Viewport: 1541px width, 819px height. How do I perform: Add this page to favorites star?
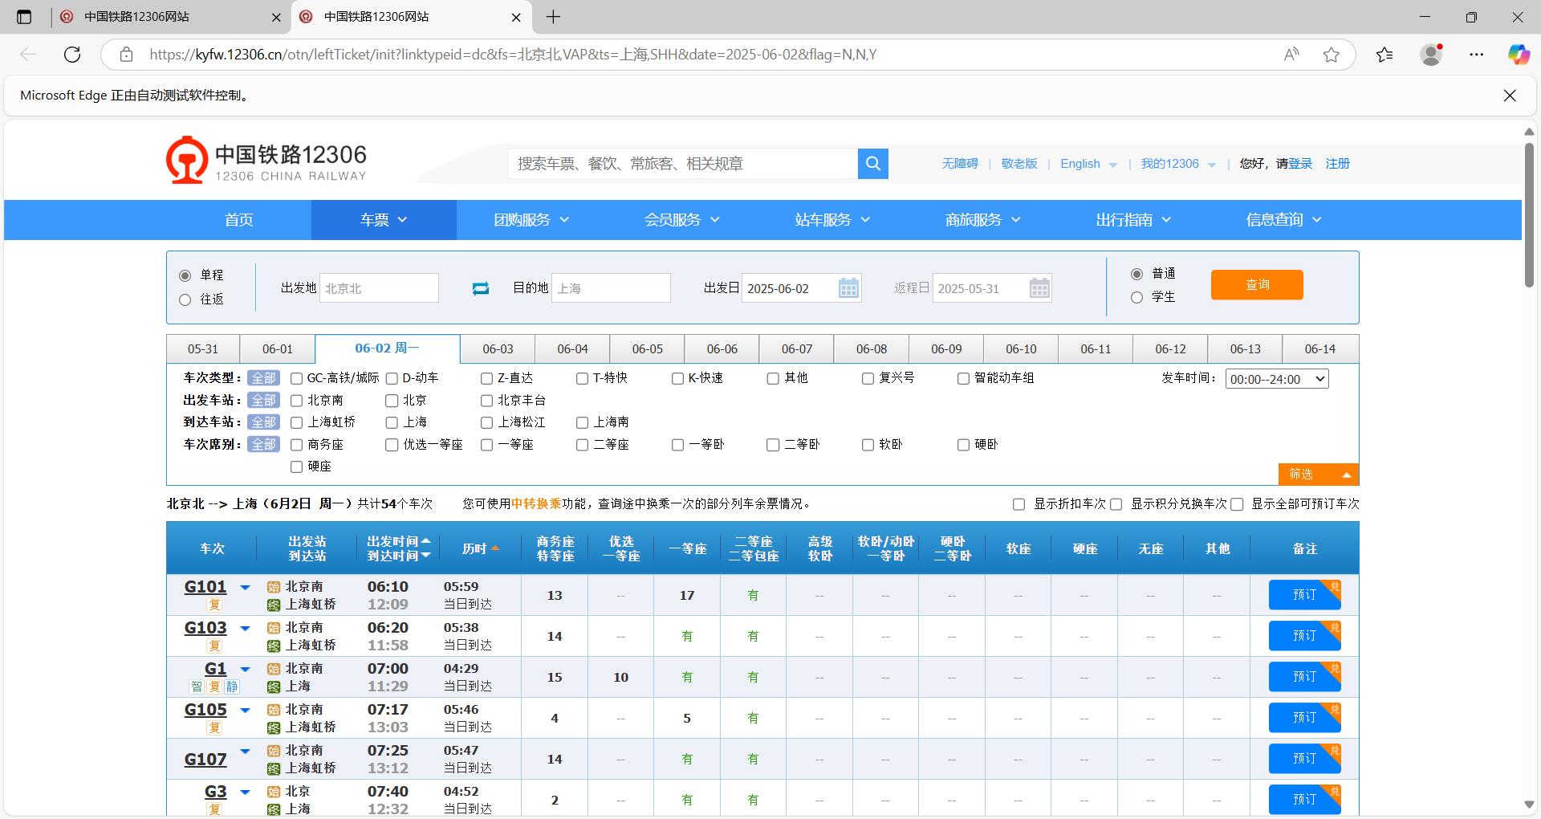(x=1332, y=55)
